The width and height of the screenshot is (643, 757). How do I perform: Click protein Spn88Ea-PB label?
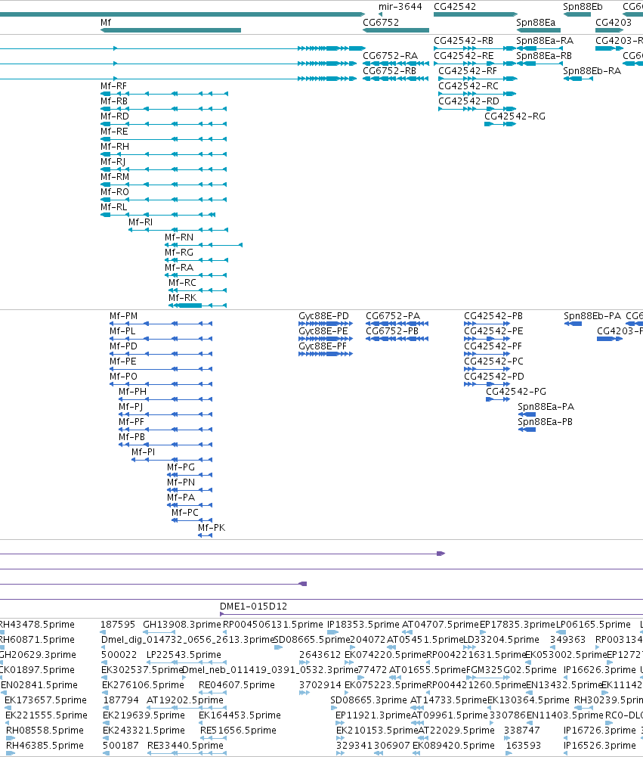tap(545, 422)
